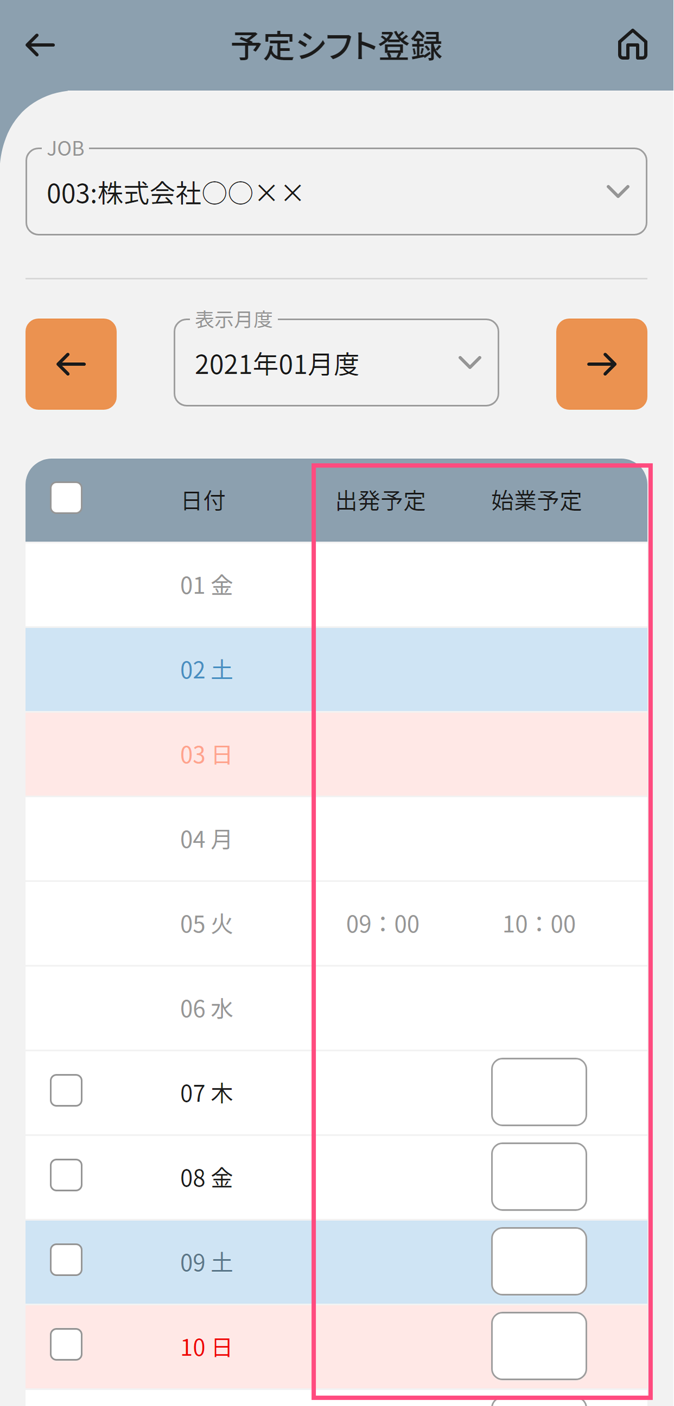Select the 05 火 date row
This screenshot has width=674, height=1406.
point(206,924)
